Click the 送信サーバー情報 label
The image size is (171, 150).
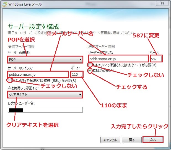tap(102, 46)
